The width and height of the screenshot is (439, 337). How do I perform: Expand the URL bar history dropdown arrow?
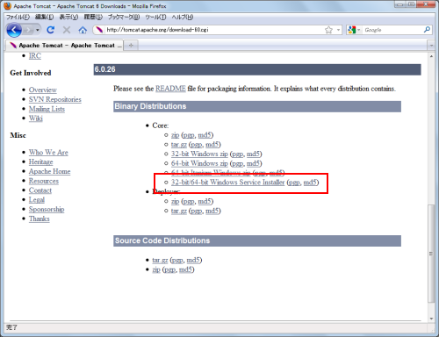pyautogui.click(x=338, y=30)
